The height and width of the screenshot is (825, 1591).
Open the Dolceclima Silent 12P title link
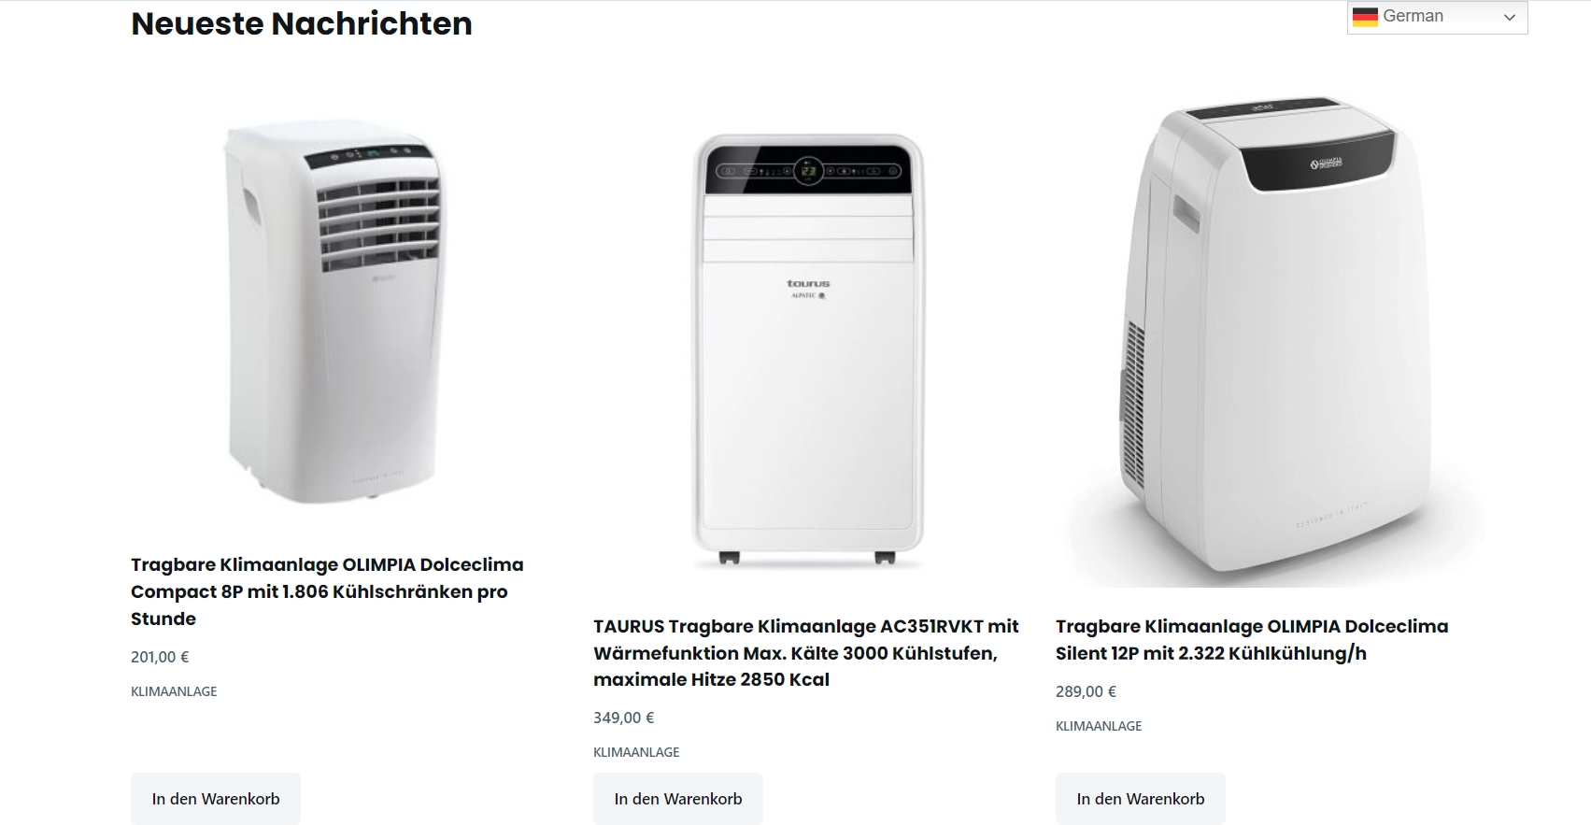[x=1252, y=639]
